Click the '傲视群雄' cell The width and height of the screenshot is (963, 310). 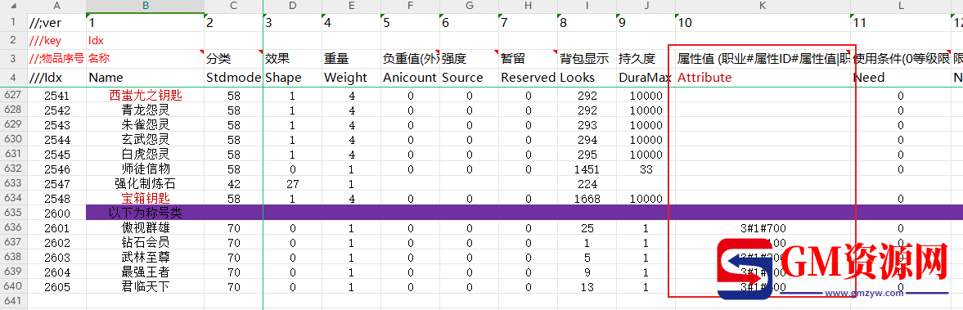[146, 227]
